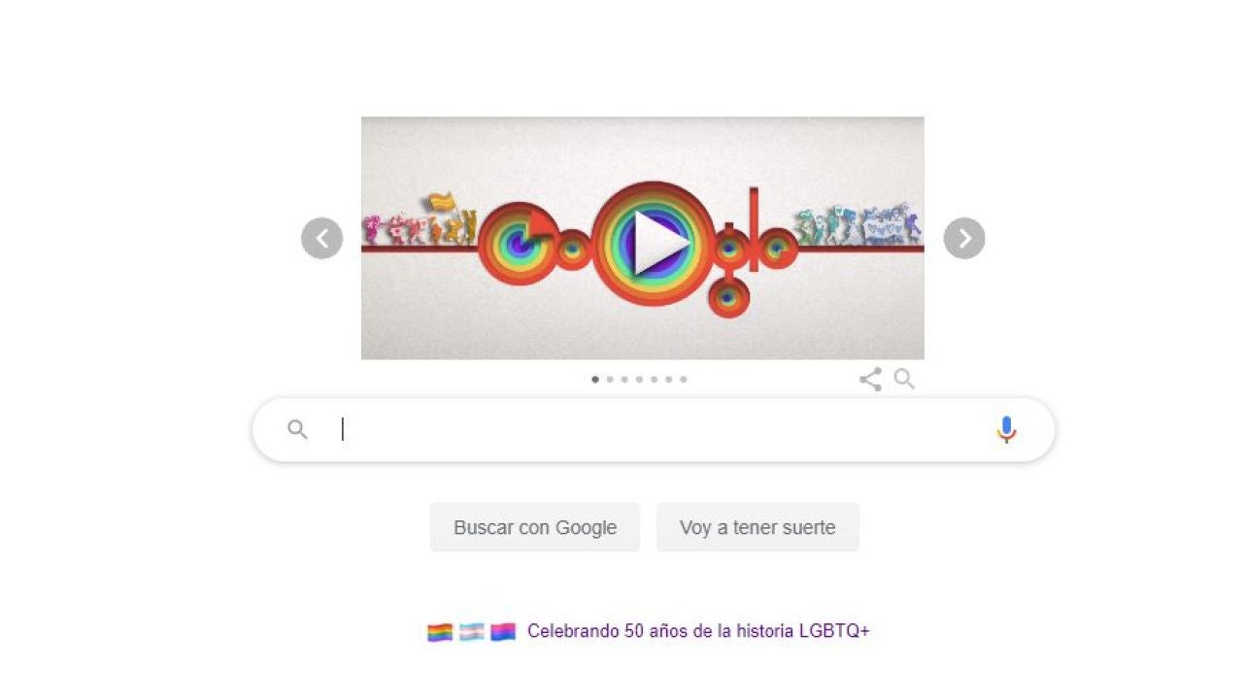Select the fourth carousel dot

[x=639, y=380]
